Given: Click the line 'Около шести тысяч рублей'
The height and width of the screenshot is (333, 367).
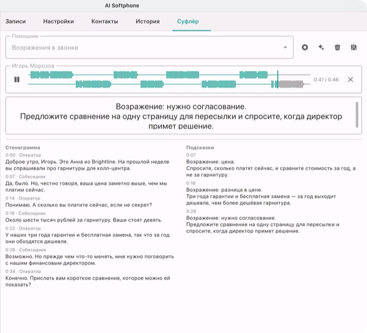Looking at the screenshot, I should coord(84,220).
